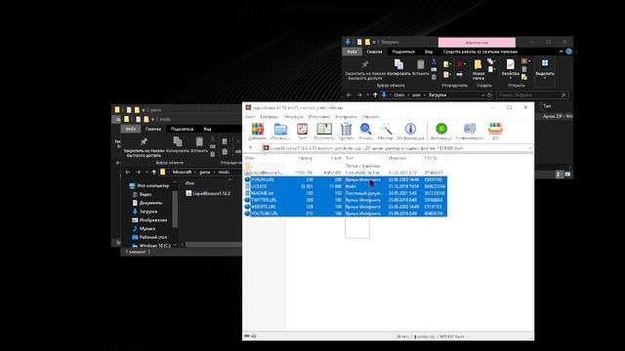Sort the WinRAR list by Size column

[x=305, y=158]
